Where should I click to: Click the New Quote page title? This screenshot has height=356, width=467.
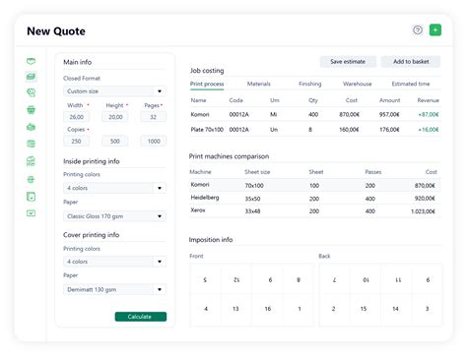[x=56, y=31]
